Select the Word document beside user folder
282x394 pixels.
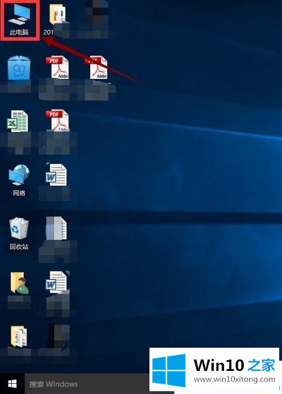point(56,282)
